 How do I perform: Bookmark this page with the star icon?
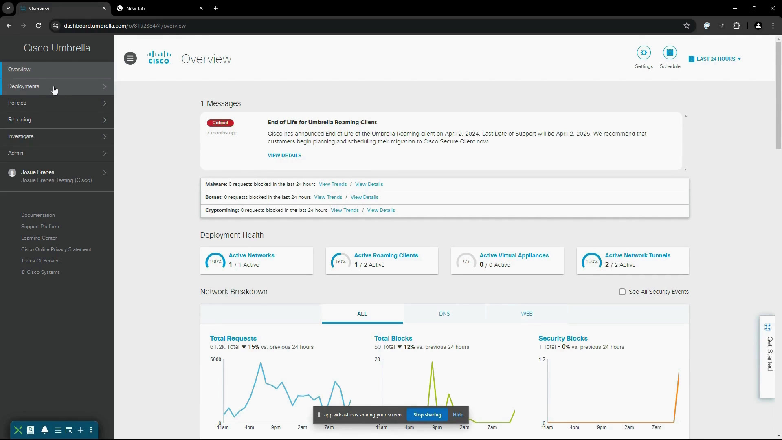click(x=687, y=26)
